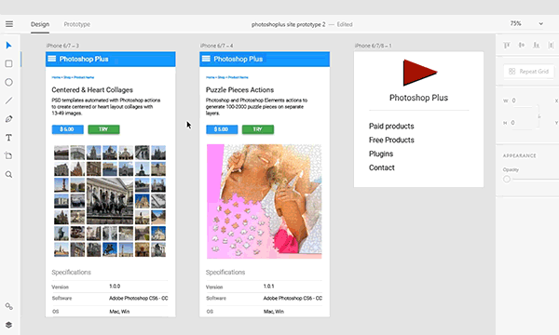Click the Align Top icon
The height and width of the screenshot is (335, 559).
click(507, 46)
